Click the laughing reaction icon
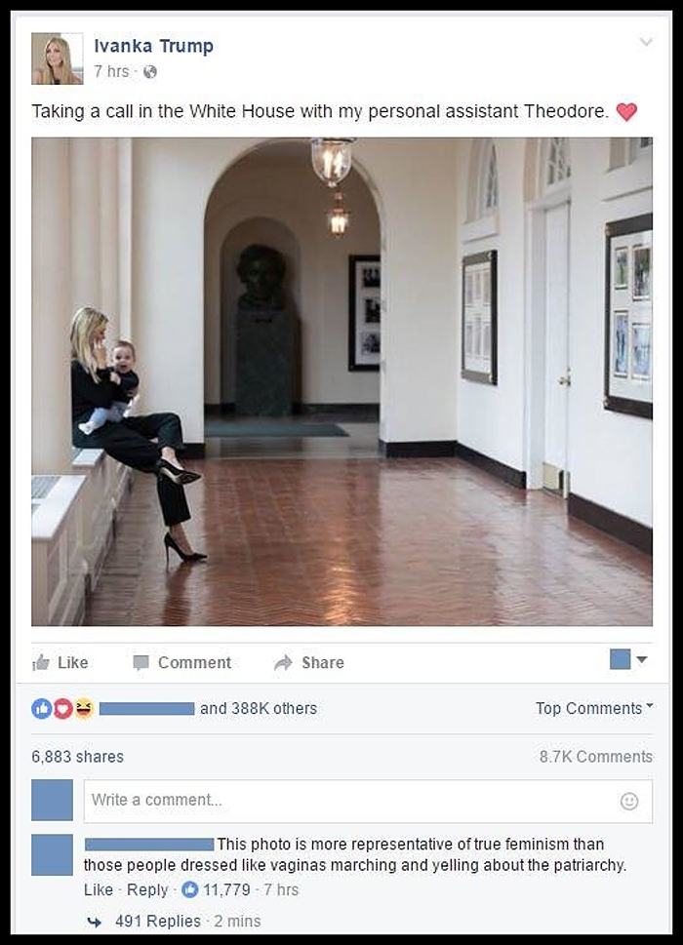The height and width of the screenshot is (945, 683). pos(83,709)
